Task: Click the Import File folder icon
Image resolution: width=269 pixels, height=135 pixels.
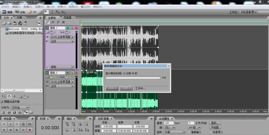Action: 4,23
